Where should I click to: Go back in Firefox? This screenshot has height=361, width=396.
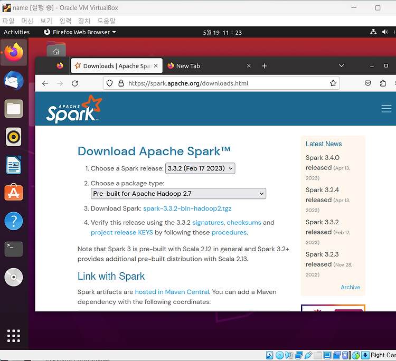pos(45,83)
